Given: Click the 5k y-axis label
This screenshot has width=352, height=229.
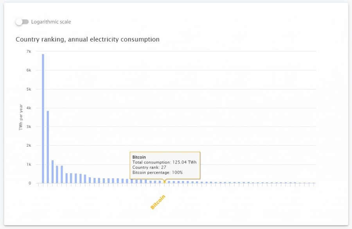Looking at the screenshot, I should pos(29,89).
